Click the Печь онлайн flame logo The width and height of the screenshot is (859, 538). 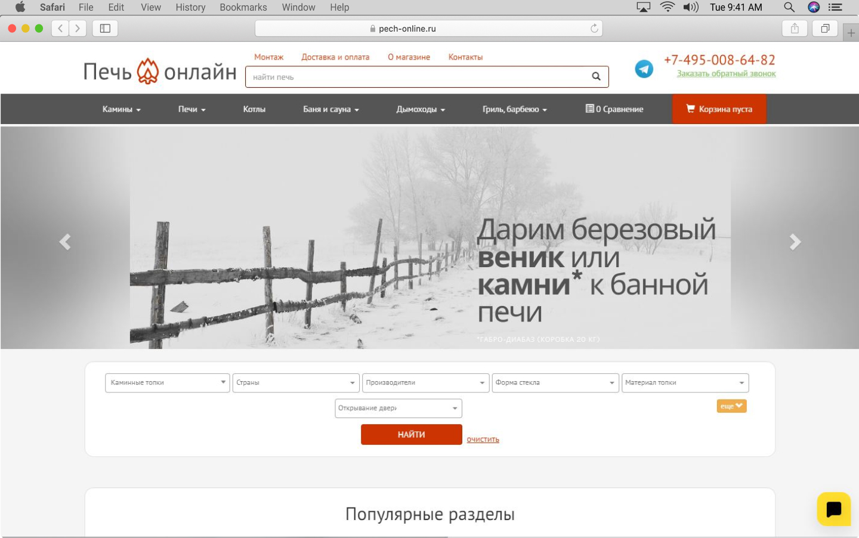tap(148, 72)
